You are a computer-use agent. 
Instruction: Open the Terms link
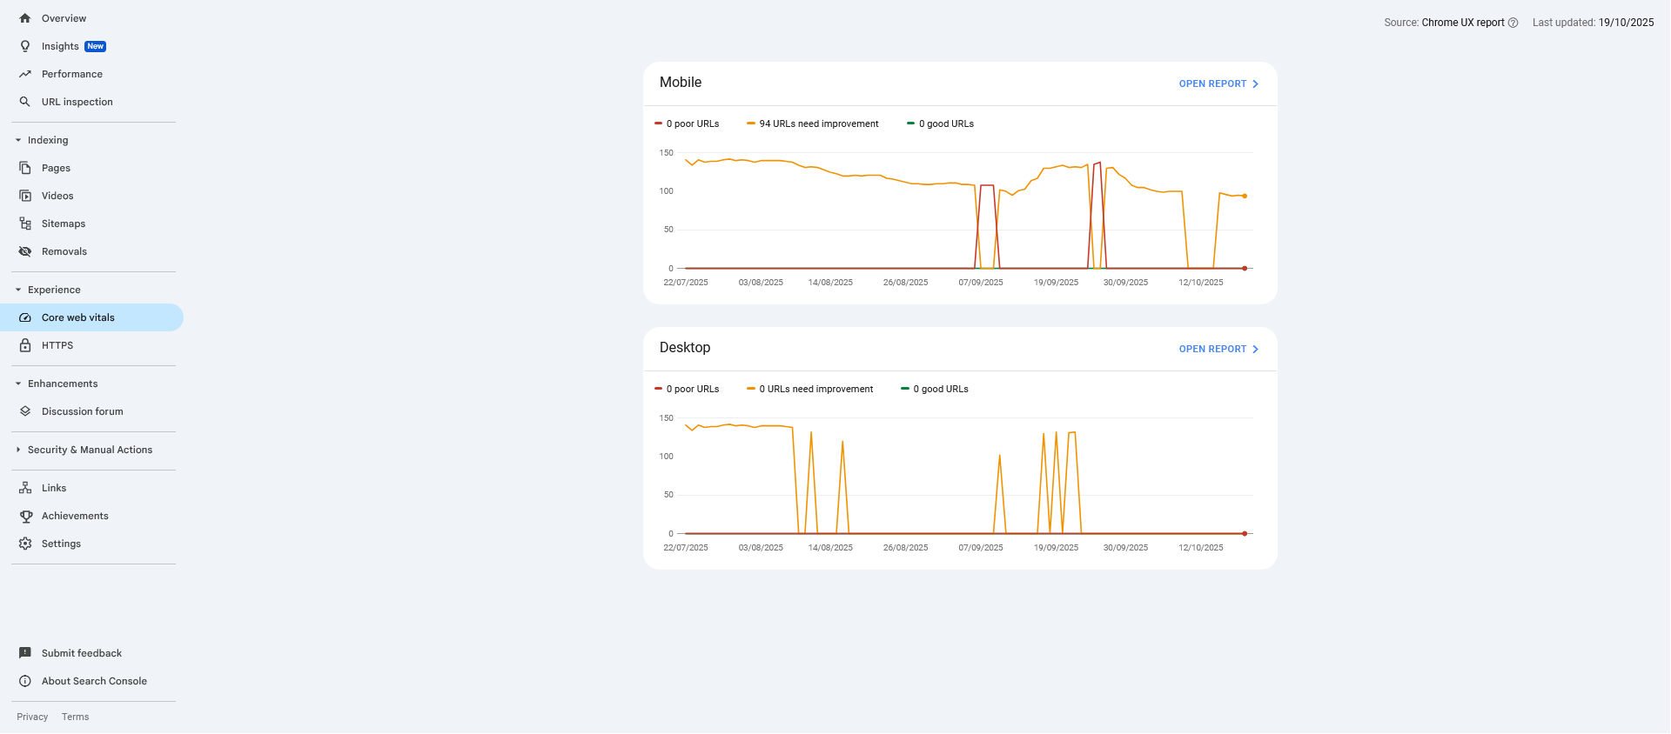click(x=76, y=717)
